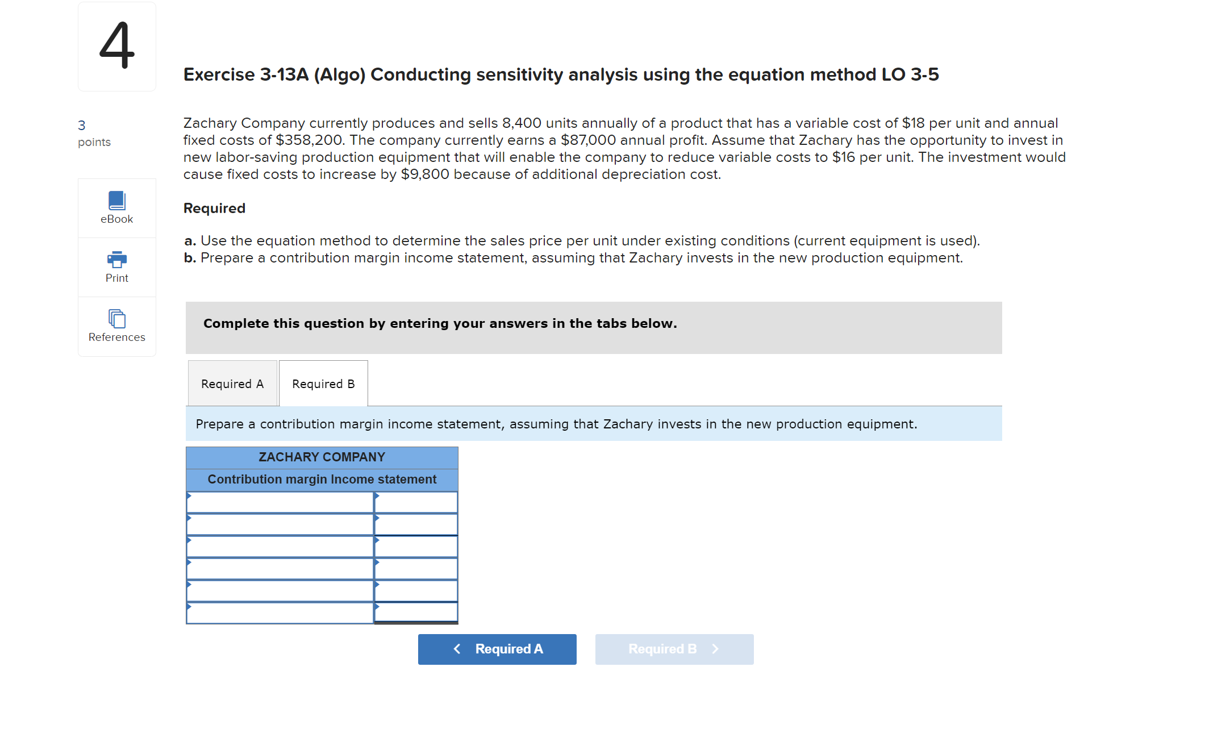Switch to the Required B tab
The image size is (1205, 750).
(x=323, y=384)
